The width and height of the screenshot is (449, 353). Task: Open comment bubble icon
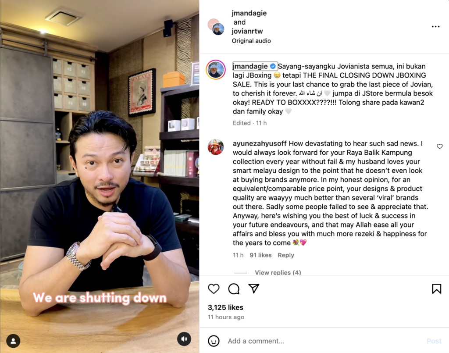[234, 289]
